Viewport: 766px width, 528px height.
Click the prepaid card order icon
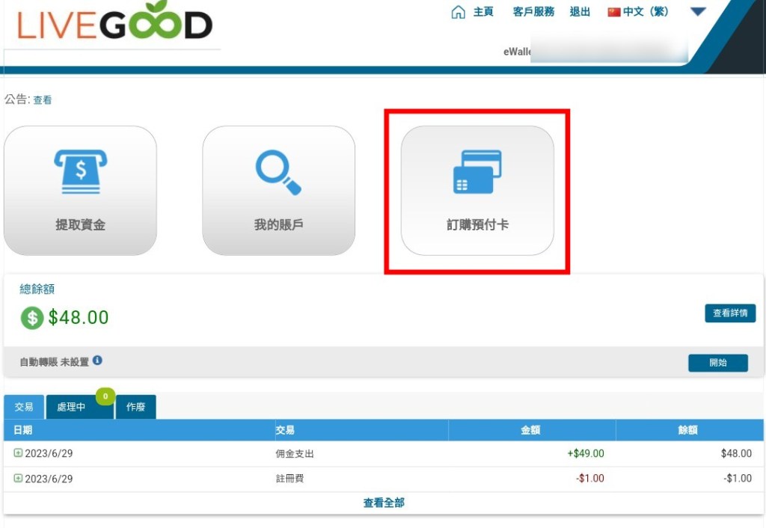pyautogui.click(x=477, y=171)
